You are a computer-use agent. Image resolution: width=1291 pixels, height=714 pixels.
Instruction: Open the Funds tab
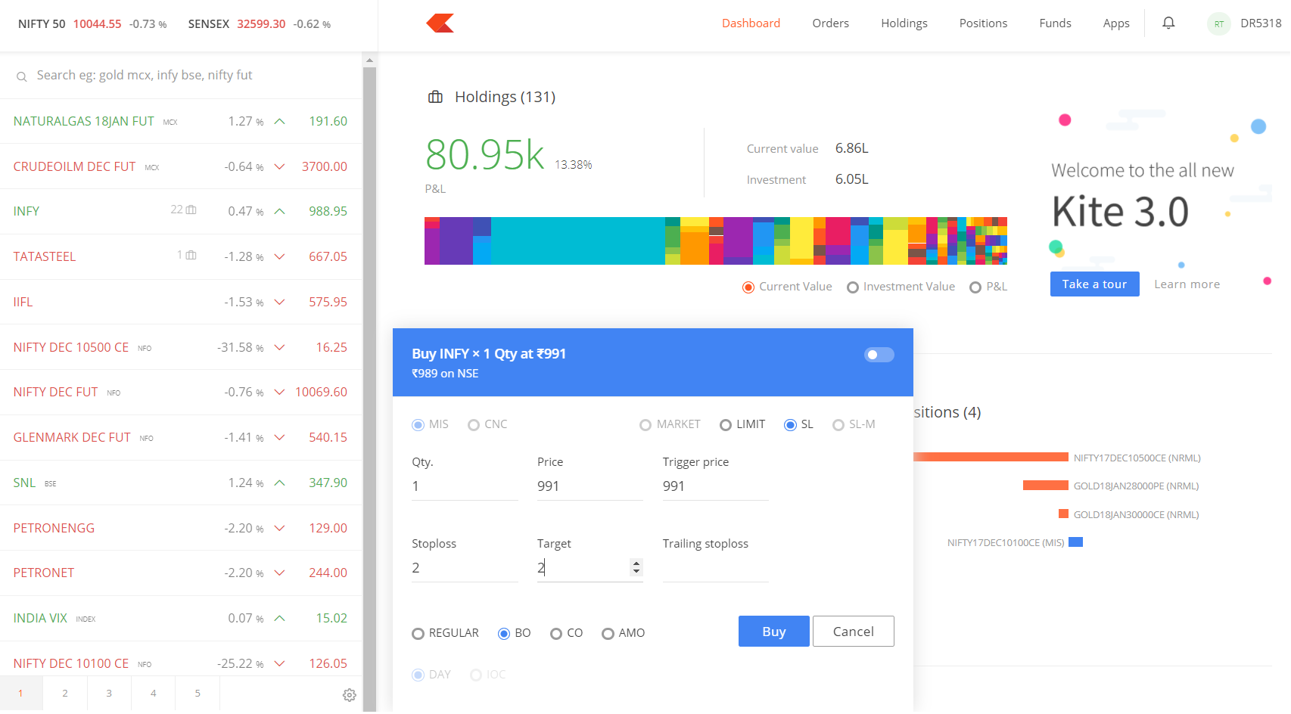1055,23
